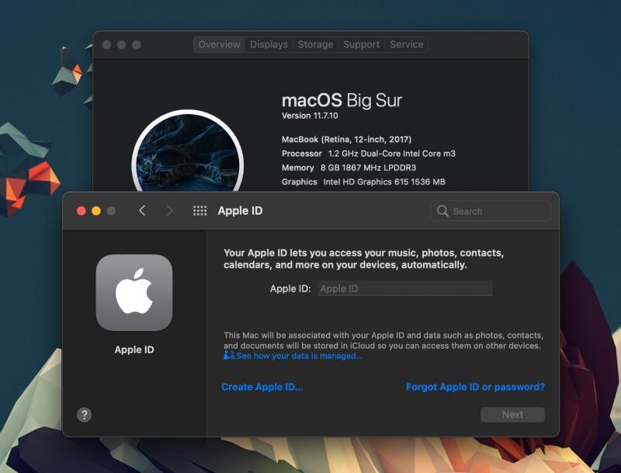This screenshot has height=473, width=621.
Task: Select the Storage tab
Action: [x=315, y=44]
